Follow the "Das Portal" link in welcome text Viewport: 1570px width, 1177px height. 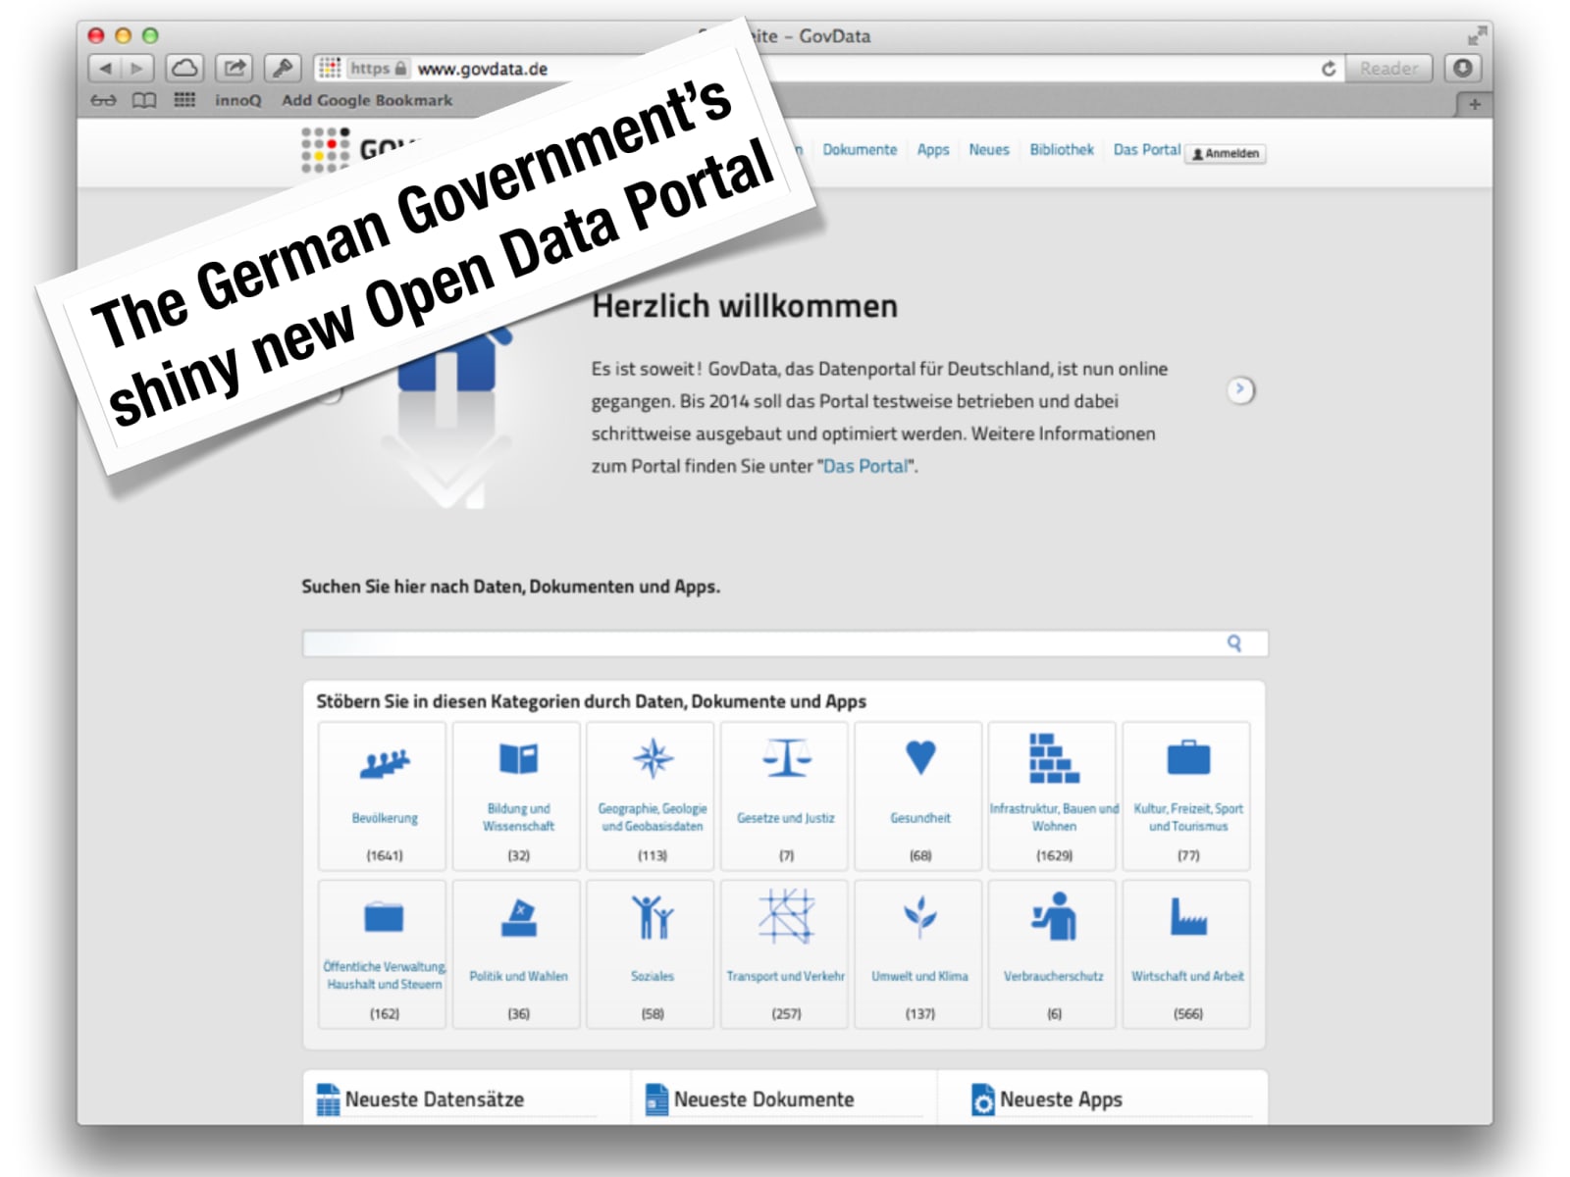865,466
